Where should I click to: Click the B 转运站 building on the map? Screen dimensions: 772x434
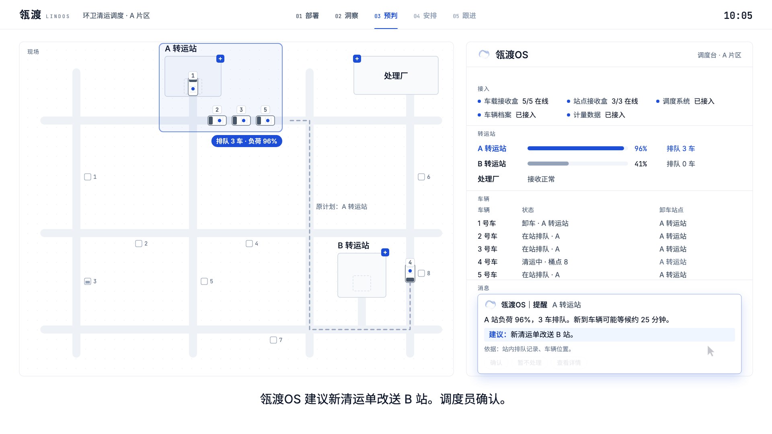[362, 275]
